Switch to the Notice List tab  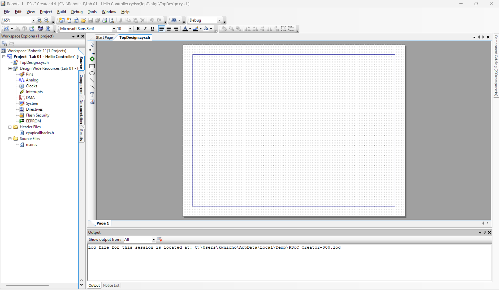[111, 286]
